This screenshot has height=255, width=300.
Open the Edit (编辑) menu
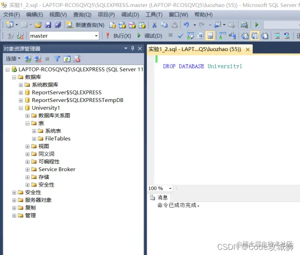coord(35,15)
